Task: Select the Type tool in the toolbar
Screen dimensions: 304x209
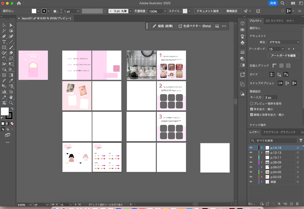Action: 4,42
